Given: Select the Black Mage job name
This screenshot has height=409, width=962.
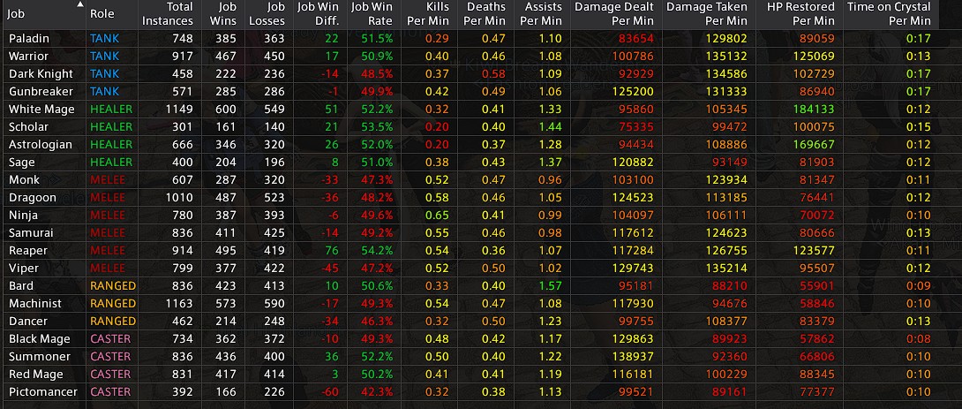Looking at the screenshot, I should [x=39, y=339].
